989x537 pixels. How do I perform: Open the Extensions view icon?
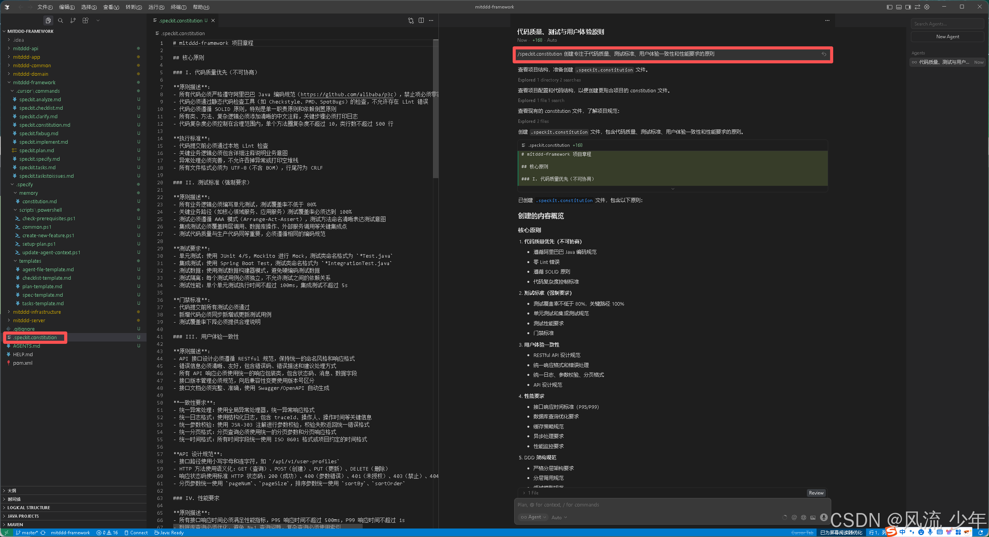(x=85, y=20)
